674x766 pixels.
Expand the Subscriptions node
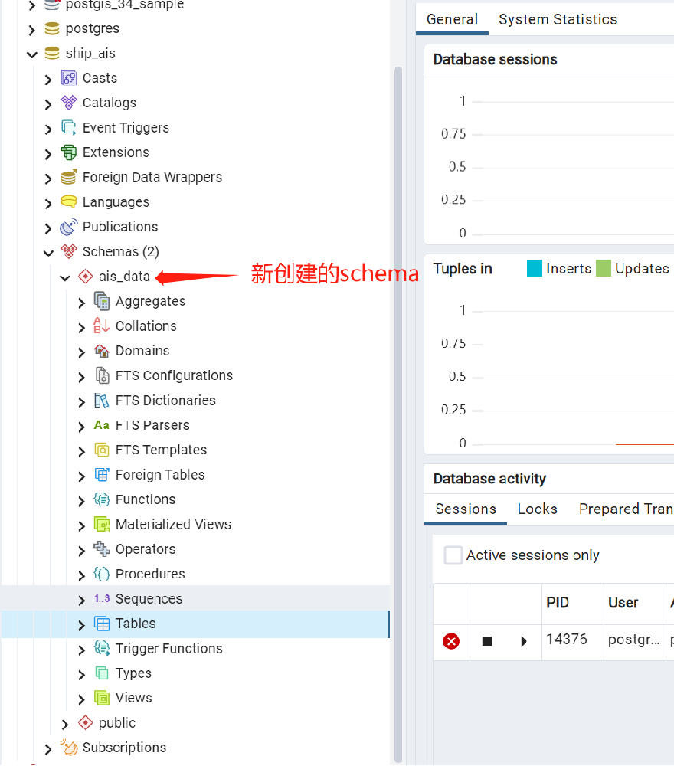point(48,749)
